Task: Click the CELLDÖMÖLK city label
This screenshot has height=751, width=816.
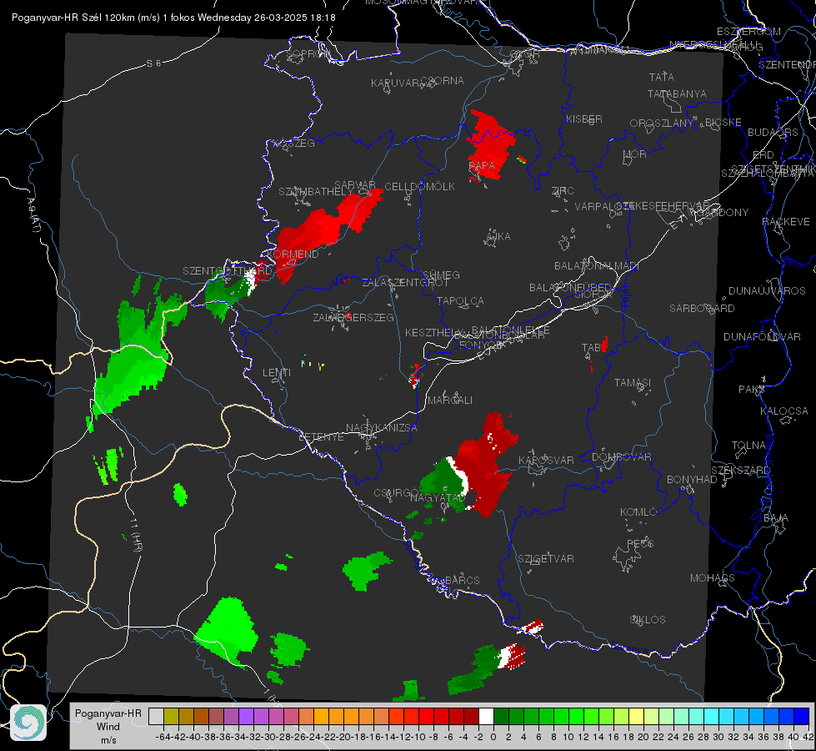Action: (420, 187)
